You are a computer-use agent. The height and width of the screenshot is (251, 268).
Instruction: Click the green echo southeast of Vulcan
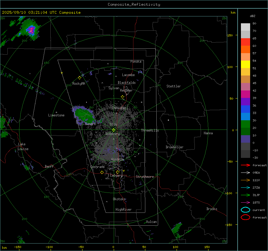click(177, 229)
